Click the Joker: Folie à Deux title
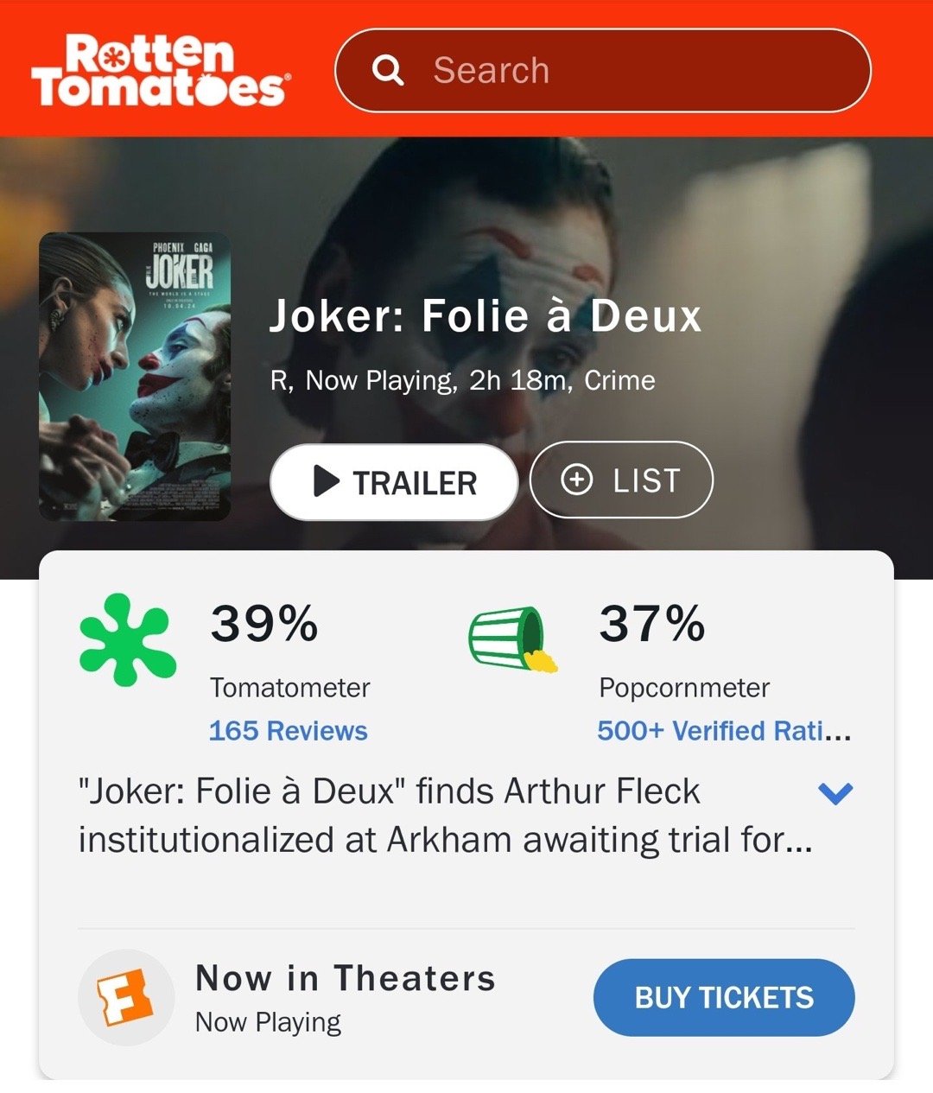933x1093 pixels. pos(486,316)
